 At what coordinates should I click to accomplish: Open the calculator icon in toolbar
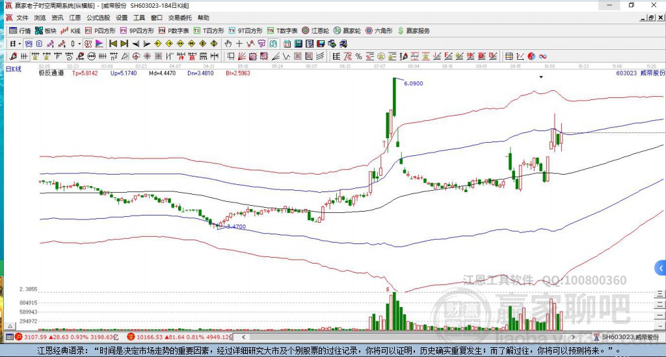point(298,43)
